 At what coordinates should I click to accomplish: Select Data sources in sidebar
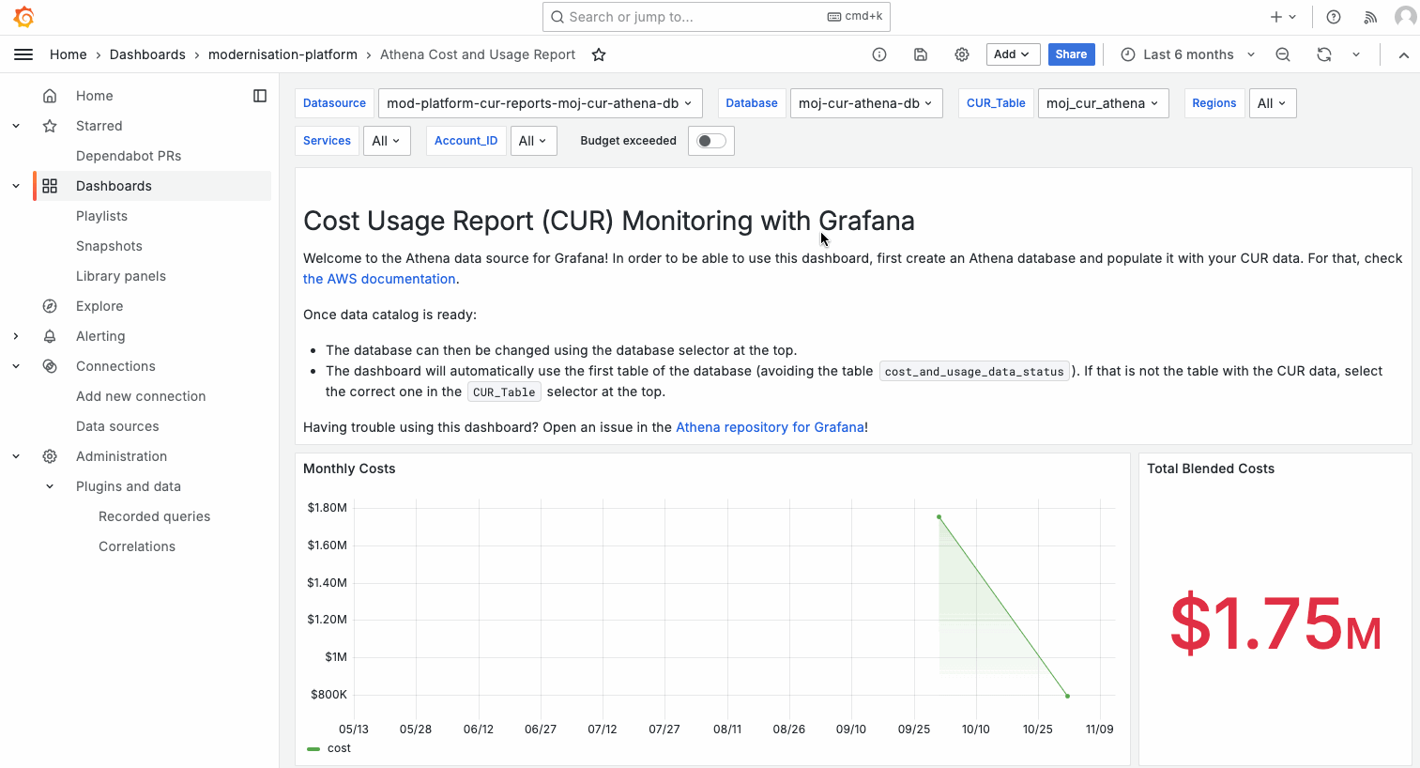(x=117, y=426)
